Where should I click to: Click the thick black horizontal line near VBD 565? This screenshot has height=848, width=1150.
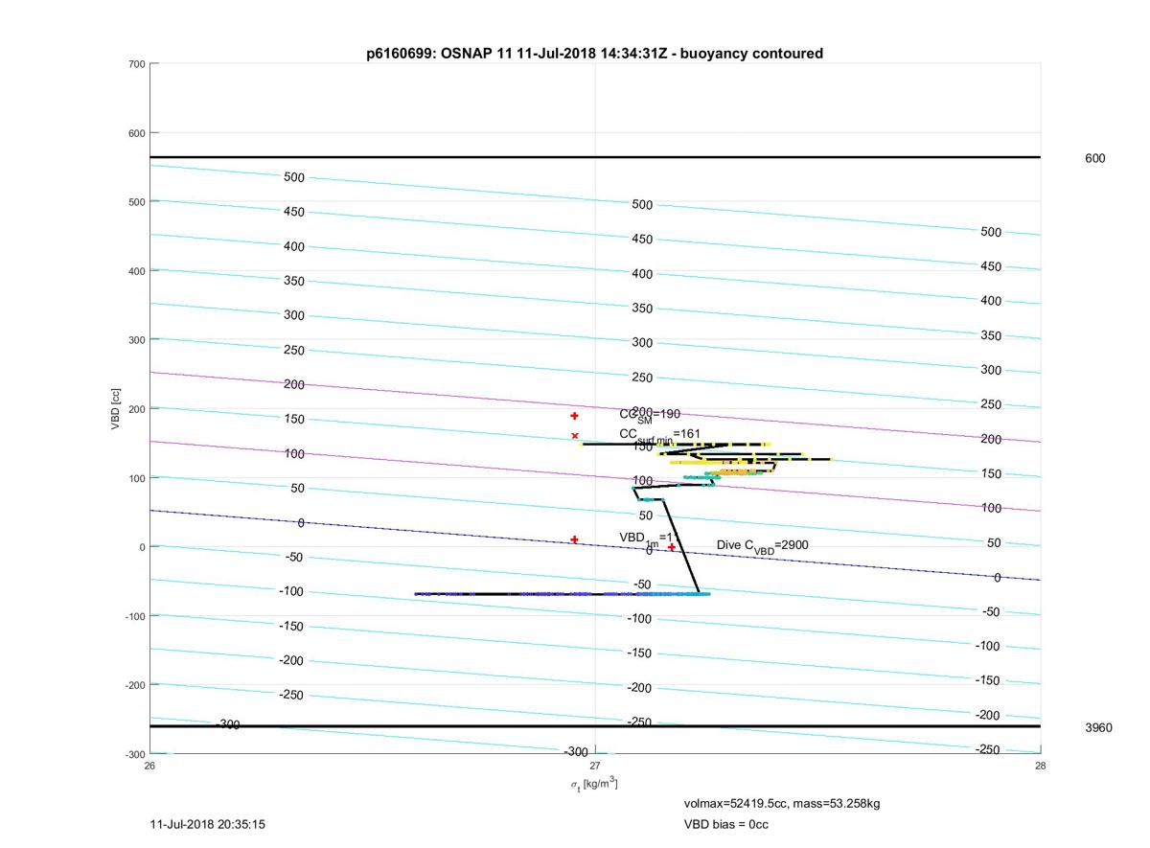tap(595, 157)
